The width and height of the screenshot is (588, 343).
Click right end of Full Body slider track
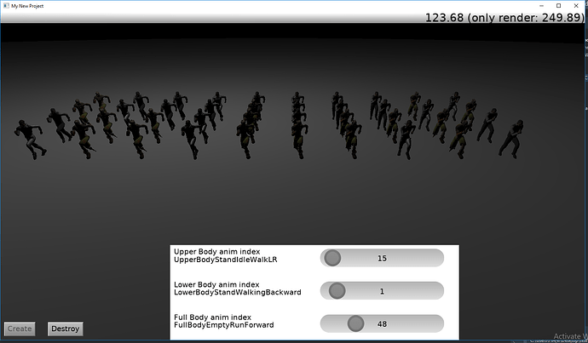pyautogui.click(x=436, y=323)
